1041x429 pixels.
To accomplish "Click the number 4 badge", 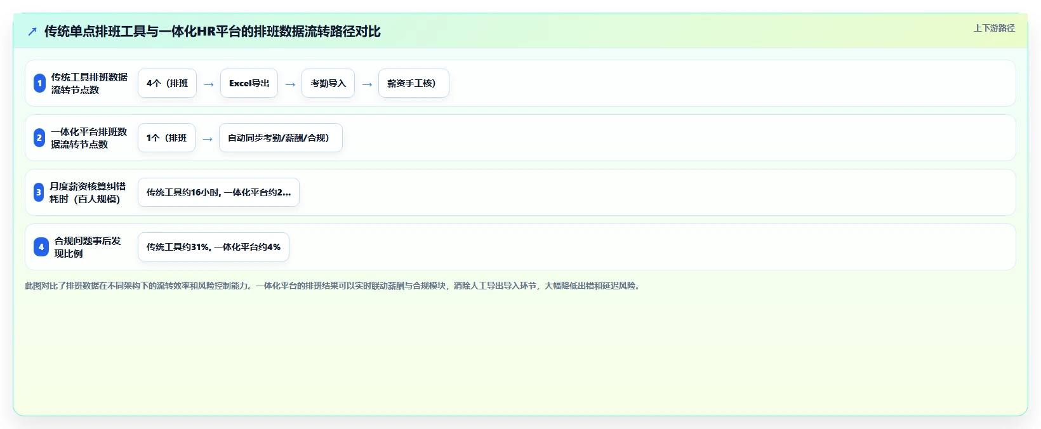I will click(x=41, y=247).
